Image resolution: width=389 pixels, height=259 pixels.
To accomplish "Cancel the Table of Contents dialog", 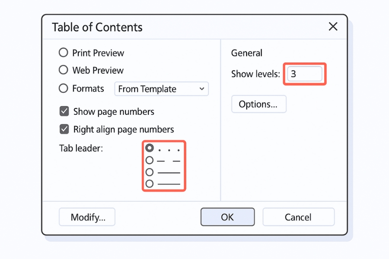I will 298,217.
